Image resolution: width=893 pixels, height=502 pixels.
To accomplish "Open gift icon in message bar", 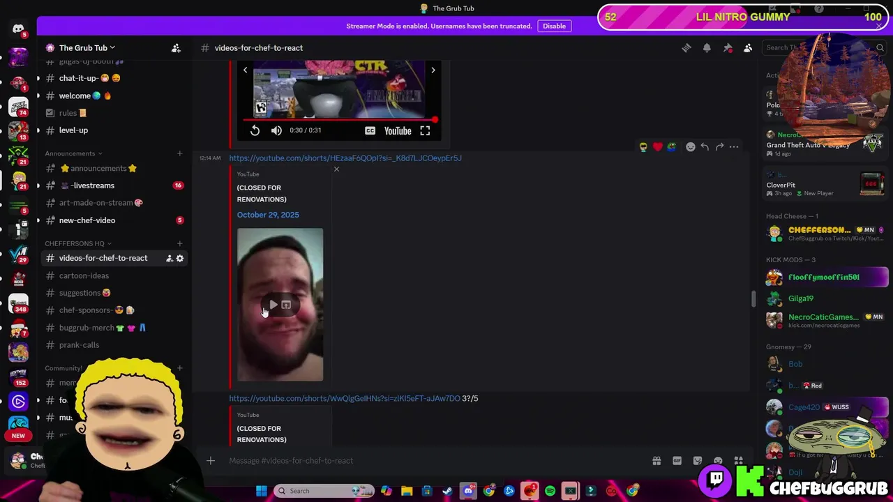I will tap(656, 460).
